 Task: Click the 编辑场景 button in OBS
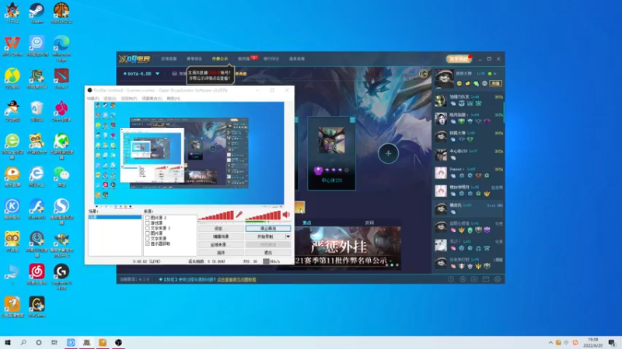coord(221,237)
